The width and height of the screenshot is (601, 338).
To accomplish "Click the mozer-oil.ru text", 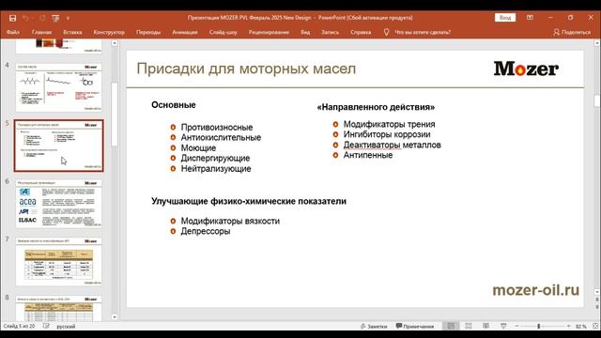I will tap(535, 290).
